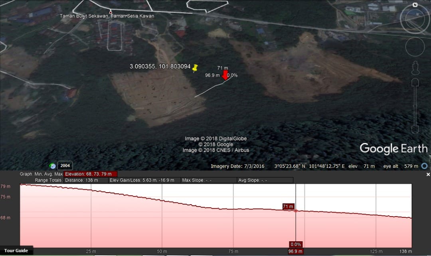The width and height of the screenshot is (431, 256).
Task: Click the zoom out end of slider
Action: click(x=415, y=129)
